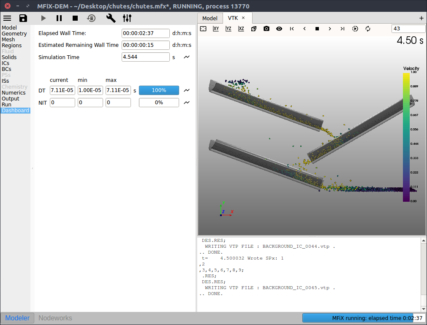Select Output in the navigation list
This screenshot has height=325, width=427.
pos(11,98)
